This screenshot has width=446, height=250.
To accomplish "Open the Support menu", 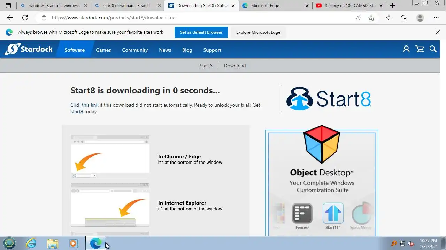I will pos(212,50).
